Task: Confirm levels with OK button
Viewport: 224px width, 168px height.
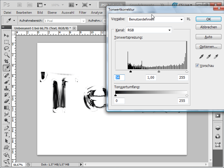Action: 209,19
